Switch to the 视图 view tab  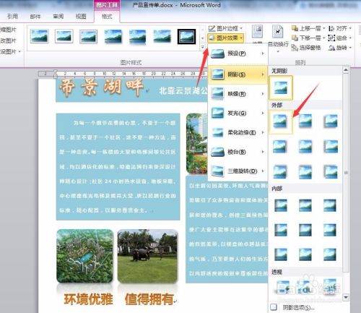81,17
